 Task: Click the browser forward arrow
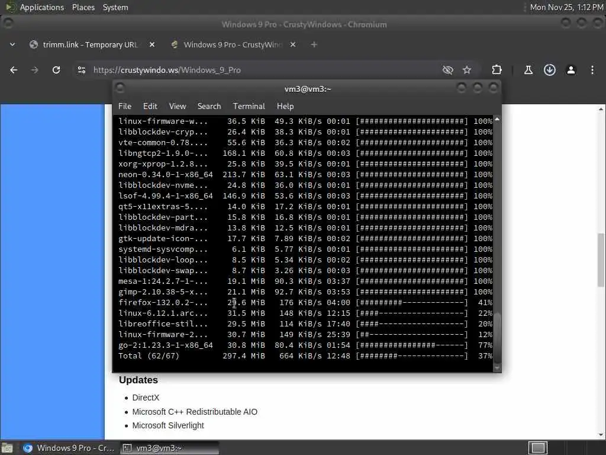coord(34,70)
